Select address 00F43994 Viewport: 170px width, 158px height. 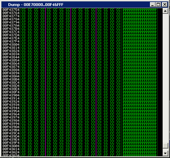click(x=11, y=124)
